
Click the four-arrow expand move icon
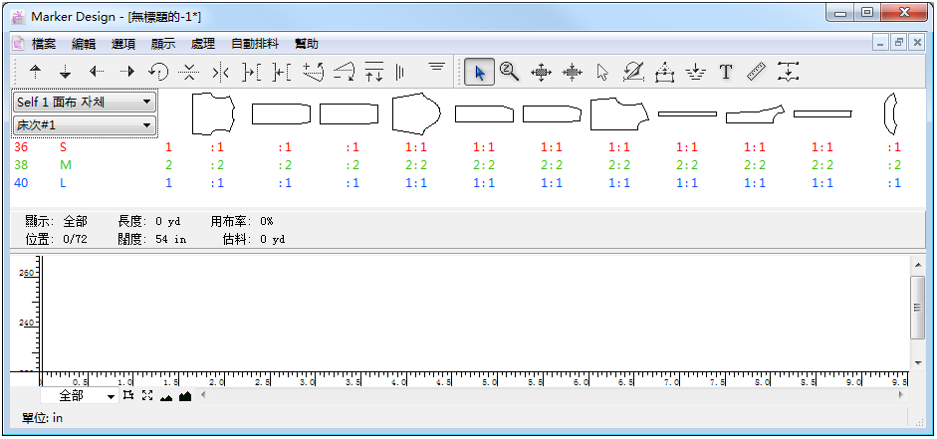point(541,73)
